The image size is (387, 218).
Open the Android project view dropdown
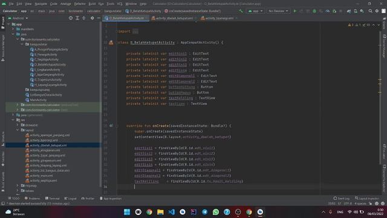18,18
